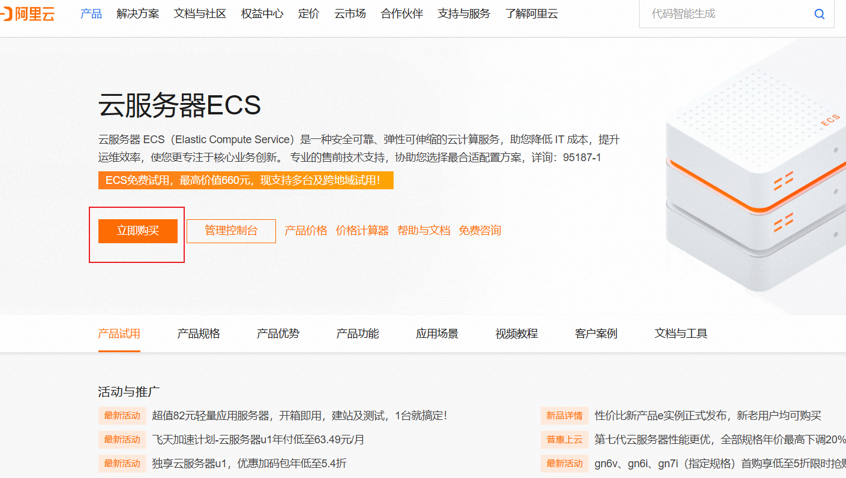Open the 帮助与文档 link
The width and height of the screenshot is (846, 478).
tap(424, 231)
